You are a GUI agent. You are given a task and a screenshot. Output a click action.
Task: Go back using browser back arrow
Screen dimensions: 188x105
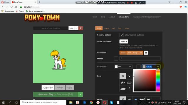pyautogui.click(x=3, y=7)
